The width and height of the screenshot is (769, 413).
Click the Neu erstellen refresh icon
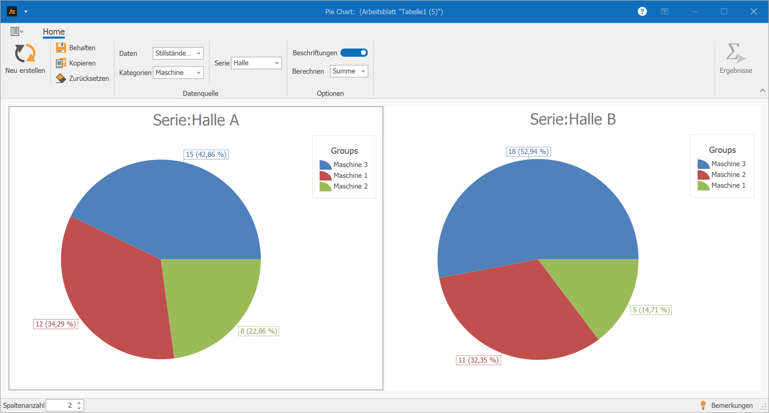click(25, 53)
